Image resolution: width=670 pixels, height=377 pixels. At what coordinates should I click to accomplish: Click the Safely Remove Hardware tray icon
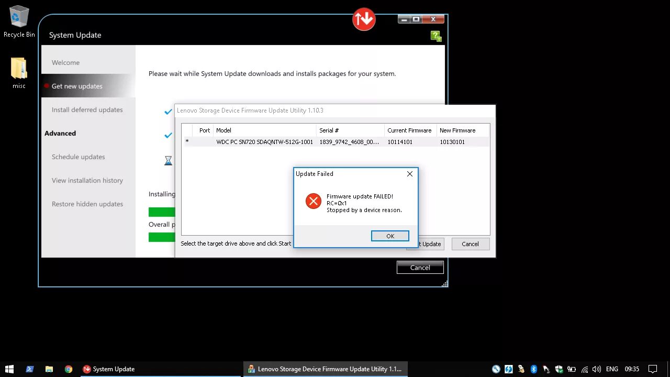pos(546,369)
